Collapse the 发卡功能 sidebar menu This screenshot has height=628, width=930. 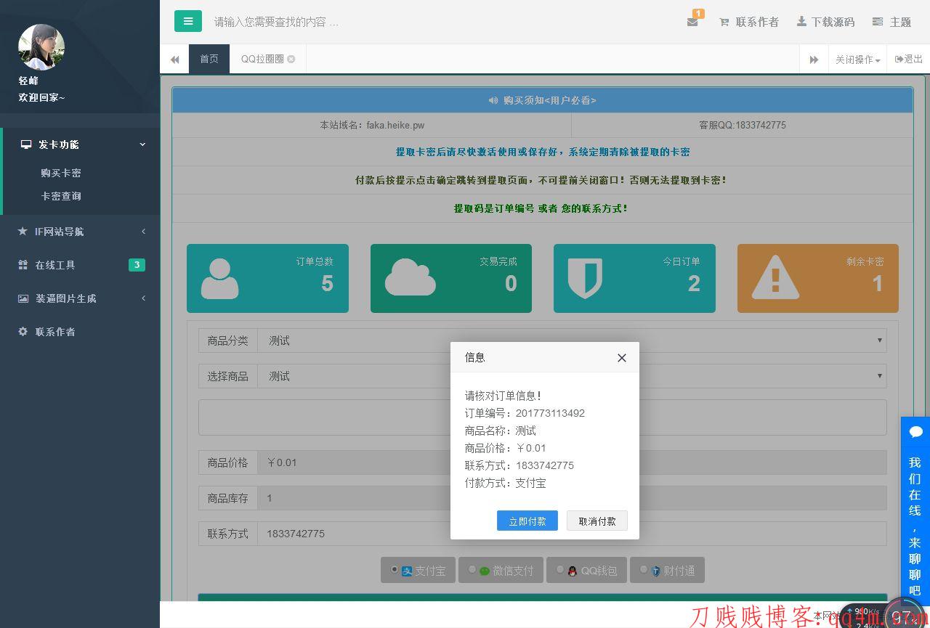tap(81, 144)
